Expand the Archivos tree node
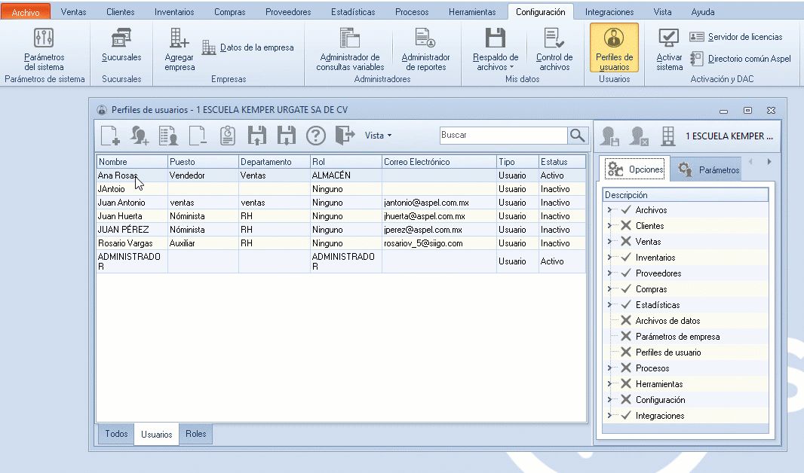The height and width of the screenshot is (473, 804). coord(609,210)
